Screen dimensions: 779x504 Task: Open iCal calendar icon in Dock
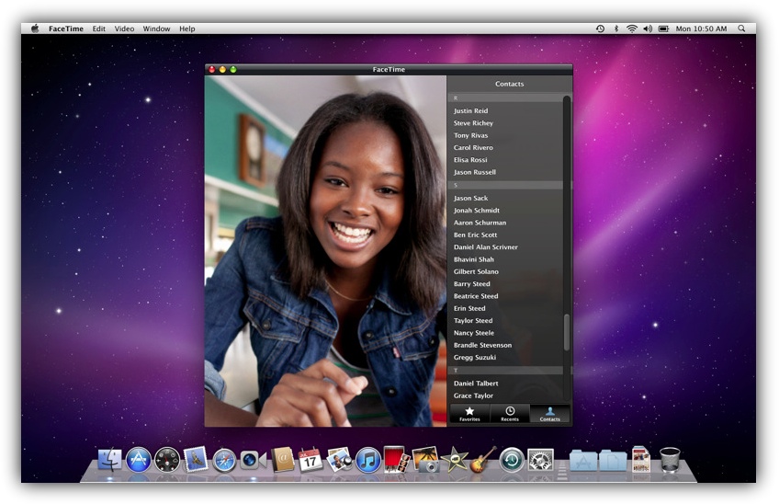(310, 459)
